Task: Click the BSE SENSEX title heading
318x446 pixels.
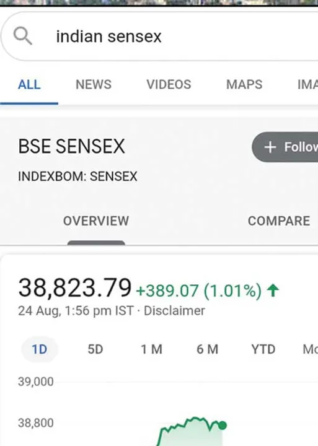Action: click(71, 146)
